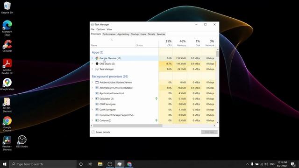Viewport: 299px width, 168px height.
Task: Click the vertical scrollbar thumb
Action: 217,54
